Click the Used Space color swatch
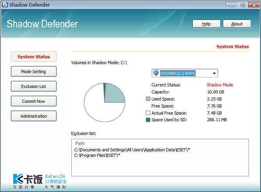The width and height of the screenshot is (261, 192). pos(148,99)
